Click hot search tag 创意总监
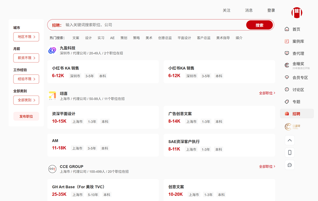 (x=165, y=38)
